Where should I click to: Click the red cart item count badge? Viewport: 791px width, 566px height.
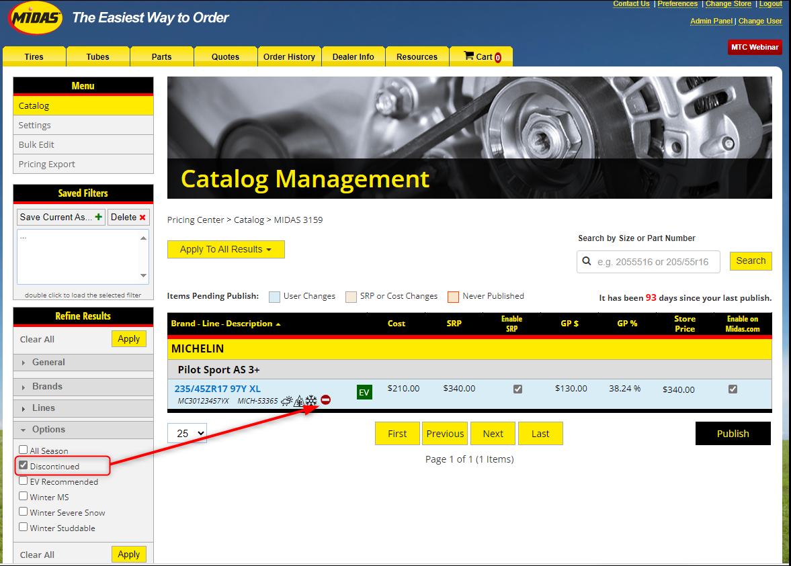point(498,58)
